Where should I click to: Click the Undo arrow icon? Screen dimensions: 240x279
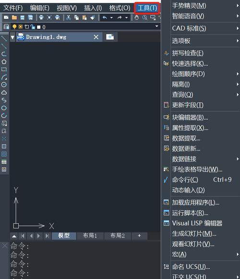pyautogui.click(x=105, y=17)
